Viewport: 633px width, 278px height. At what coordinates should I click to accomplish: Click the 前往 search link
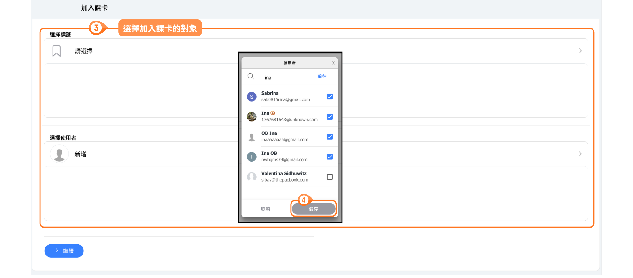322,76
